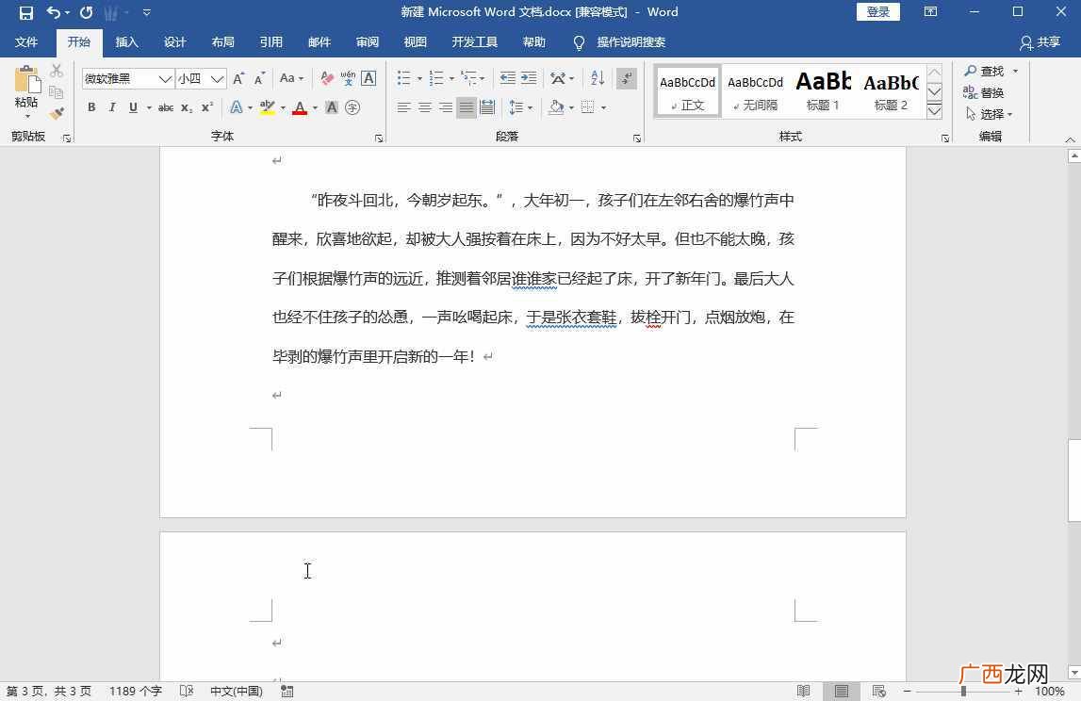This screenshot has width=1081, height=701.
Task: Switch to the 插入 (Insert) tab
Action: pos(127,42)
